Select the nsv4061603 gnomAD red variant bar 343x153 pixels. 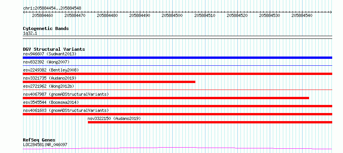point(177,114)
